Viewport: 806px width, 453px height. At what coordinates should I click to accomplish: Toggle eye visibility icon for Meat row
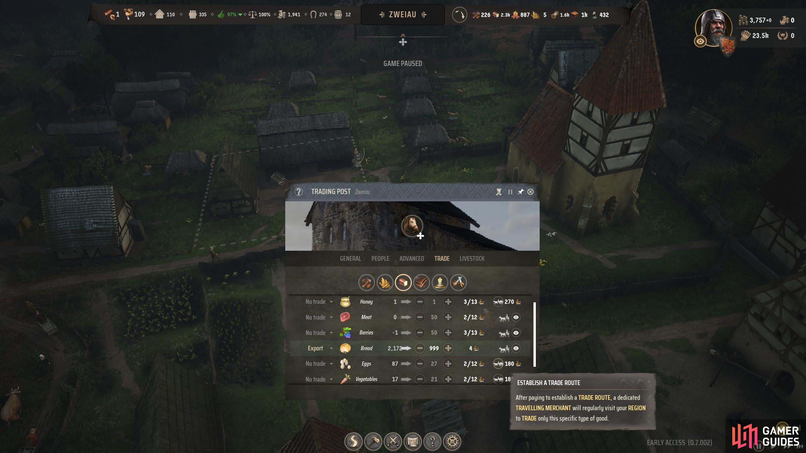coord(515,317)
